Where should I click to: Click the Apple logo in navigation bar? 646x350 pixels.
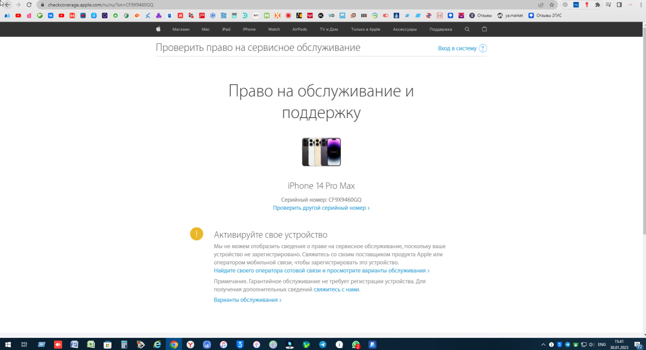158,29
